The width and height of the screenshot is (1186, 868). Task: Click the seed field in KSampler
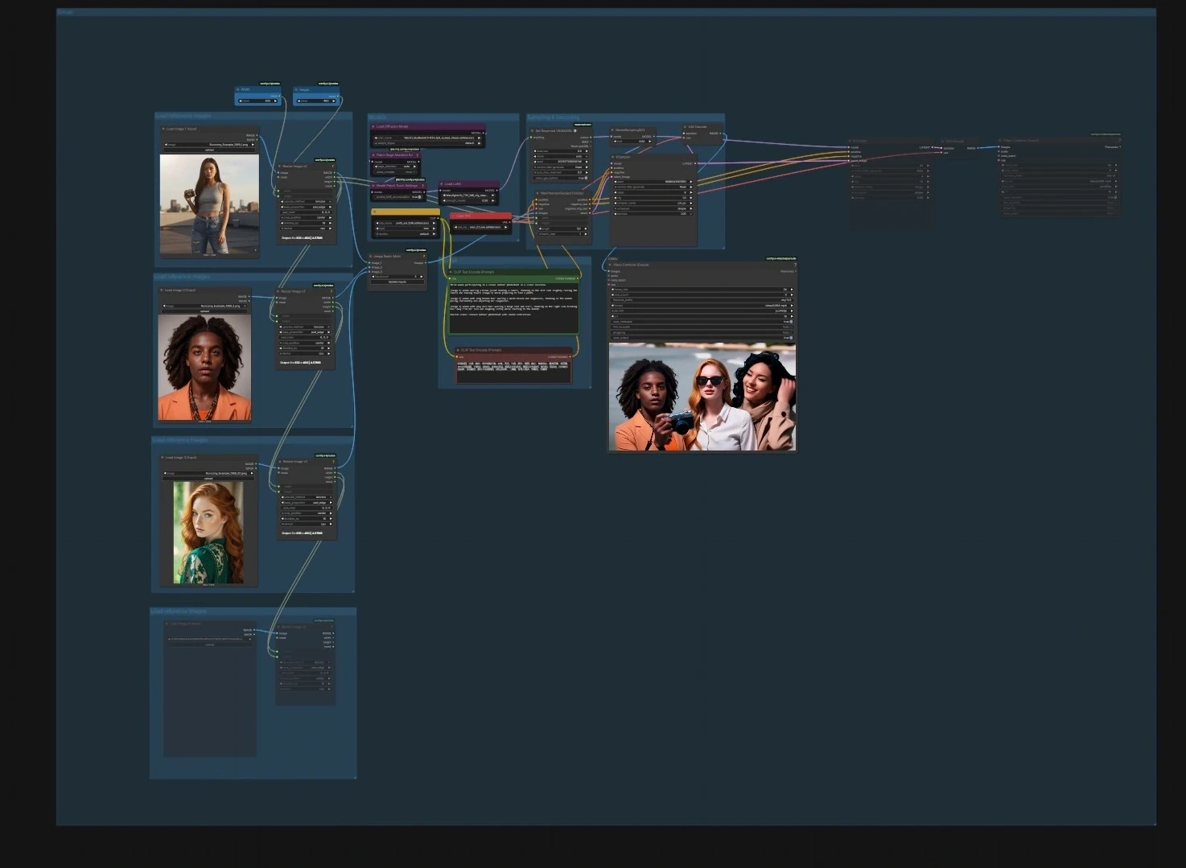pyautogui.click(x=653, y=181)
